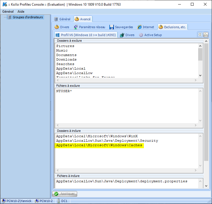This screenshot has width=212, height=204.
Task: Click the Active Setup gear icon
Action: pos(141,35)
